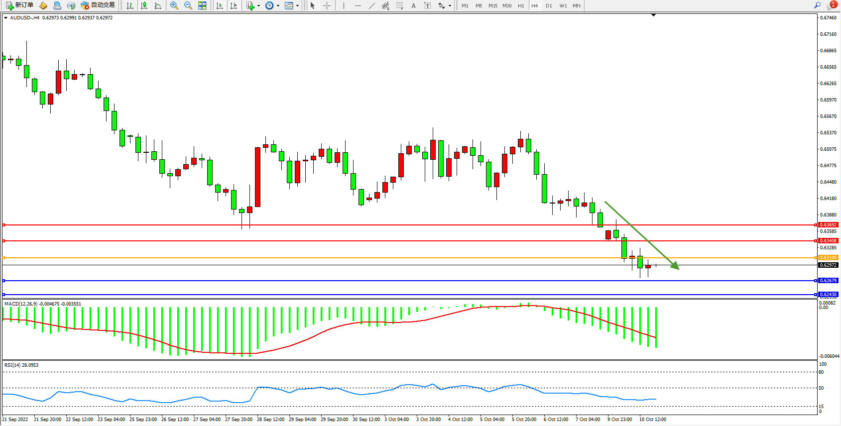Open the indicators list dropdown arrow
This screenshot has width=841, height=426.
point(258,6)
